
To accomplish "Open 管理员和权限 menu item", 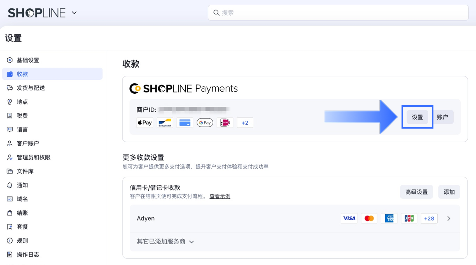I will coord(52,157).
